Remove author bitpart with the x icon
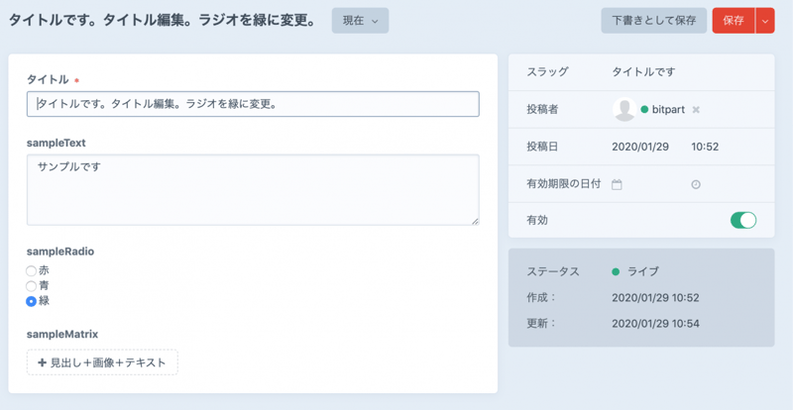 [696, 109]
